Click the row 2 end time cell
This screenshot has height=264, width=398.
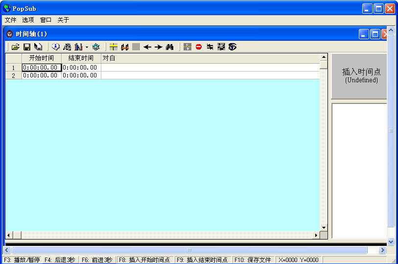tap(81, 75)
